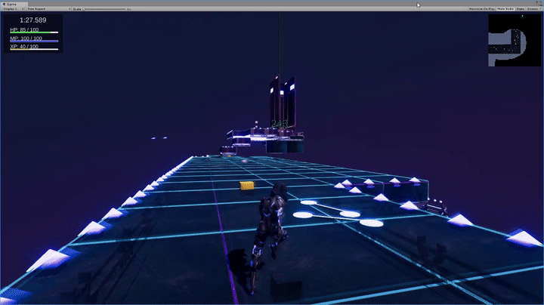This screenshot has width=544, height=305.
Task: Click the Game tab's Unity icon
Action: tap(4, 3)
